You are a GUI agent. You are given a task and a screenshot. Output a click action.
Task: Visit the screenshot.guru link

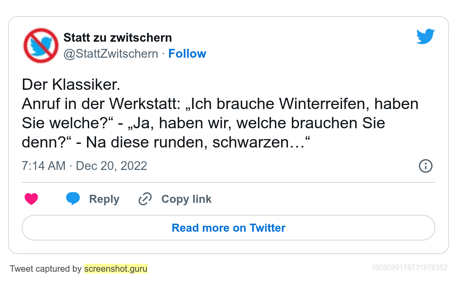point(115,269)
